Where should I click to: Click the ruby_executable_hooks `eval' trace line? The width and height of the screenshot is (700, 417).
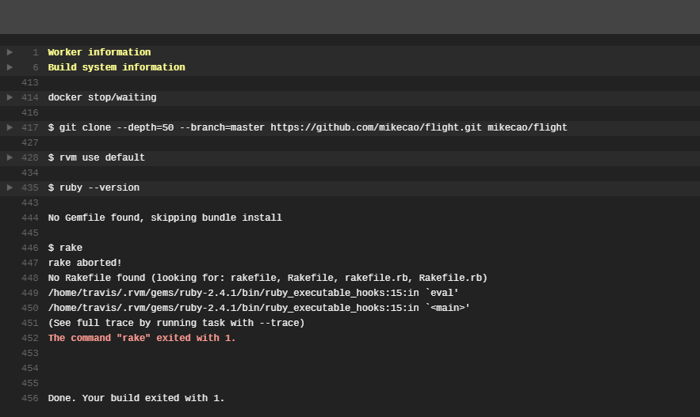(253, 293)
